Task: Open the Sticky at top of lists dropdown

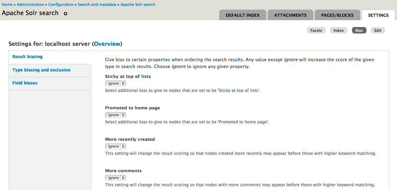Action: (x=115, y=83)
